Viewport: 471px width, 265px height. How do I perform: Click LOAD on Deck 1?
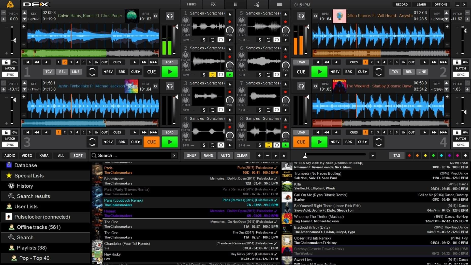169,62
